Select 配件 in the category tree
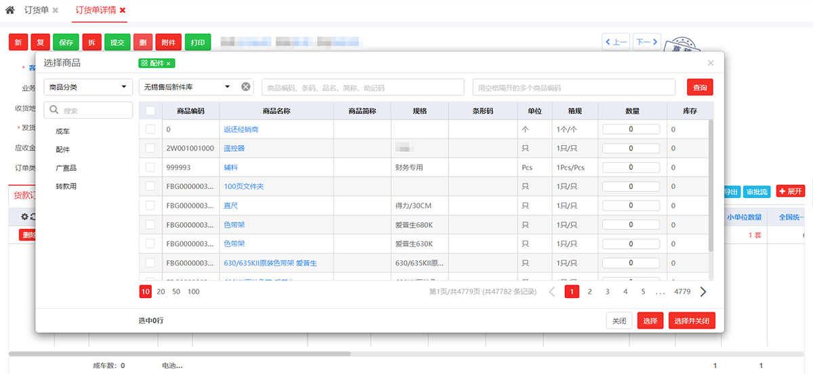 tap(62, 150)
